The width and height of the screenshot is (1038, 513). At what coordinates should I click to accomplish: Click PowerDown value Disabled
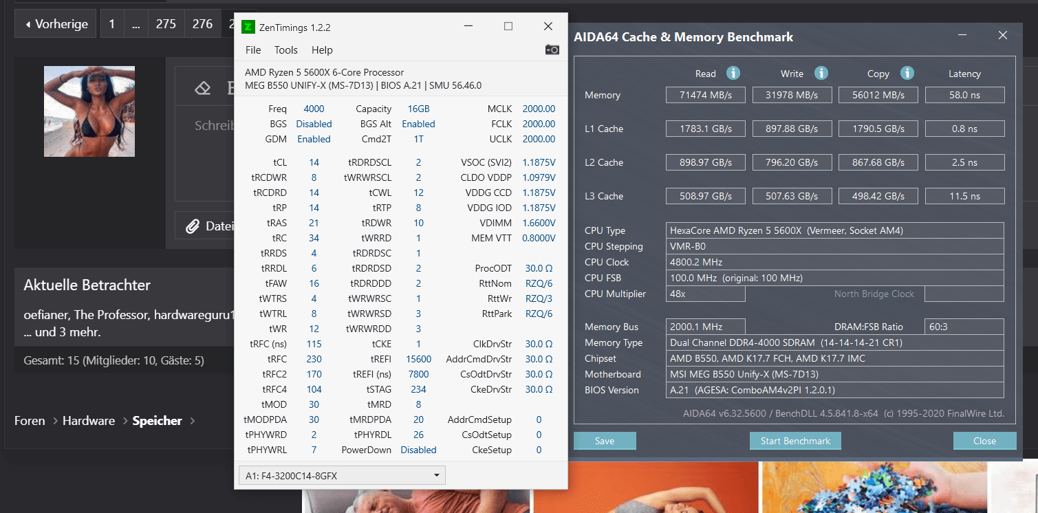pos(418,450)
